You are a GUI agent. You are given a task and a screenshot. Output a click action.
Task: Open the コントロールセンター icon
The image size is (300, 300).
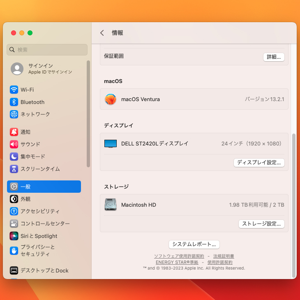click(x=14, y=224)
